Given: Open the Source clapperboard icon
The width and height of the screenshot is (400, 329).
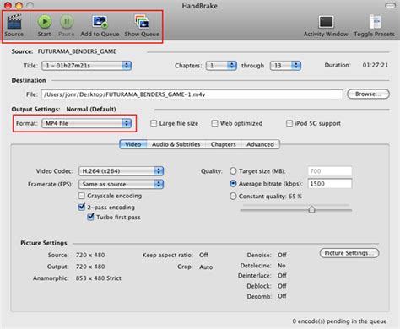Looking at the screenshot, I should 14,22.
